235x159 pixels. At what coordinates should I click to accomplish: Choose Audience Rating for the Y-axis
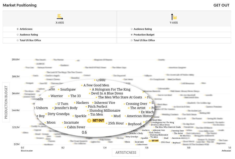[132, 29]
